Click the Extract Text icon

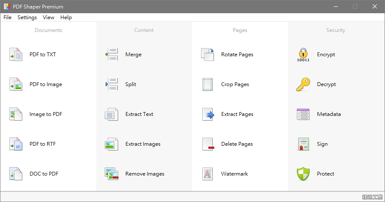click(x=112, y=114)
